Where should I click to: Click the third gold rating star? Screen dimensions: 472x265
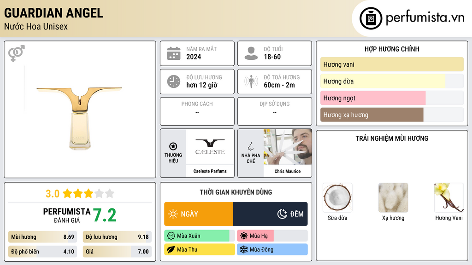88,193
